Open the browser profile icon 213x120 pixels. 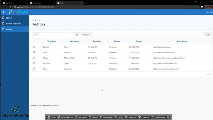pyautogui.click(x=202, y=7)
